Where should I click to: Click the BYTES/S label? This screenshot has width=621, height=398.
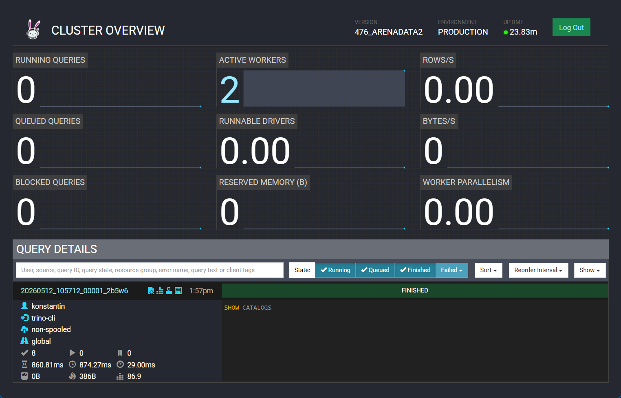point(439,121)
